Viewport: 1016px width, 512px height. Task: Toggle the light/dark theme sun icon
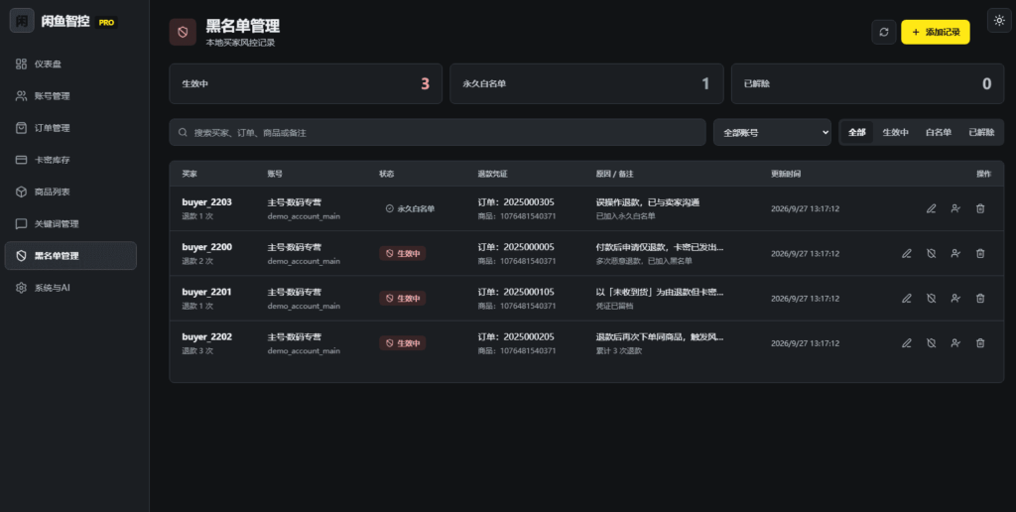999,20
